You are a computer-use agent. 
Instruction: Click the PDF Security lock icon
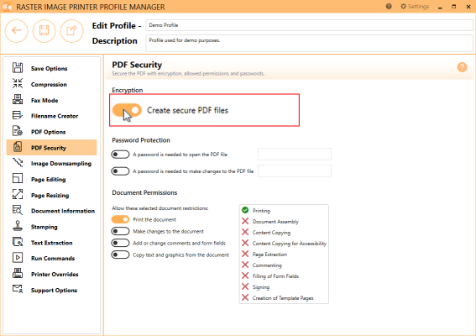[18, 147]
